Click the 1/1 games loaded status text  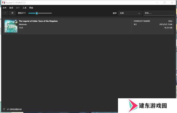(14, 109)
